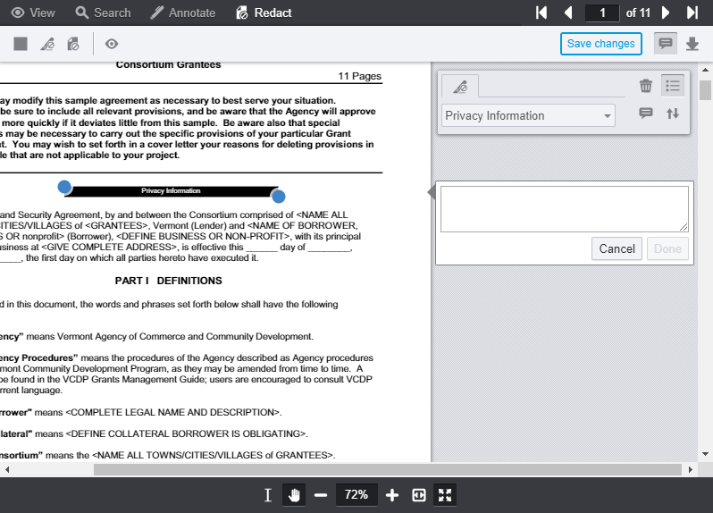Select the rectangle redaction tool
713x513 pixels.
pos(21,44)
